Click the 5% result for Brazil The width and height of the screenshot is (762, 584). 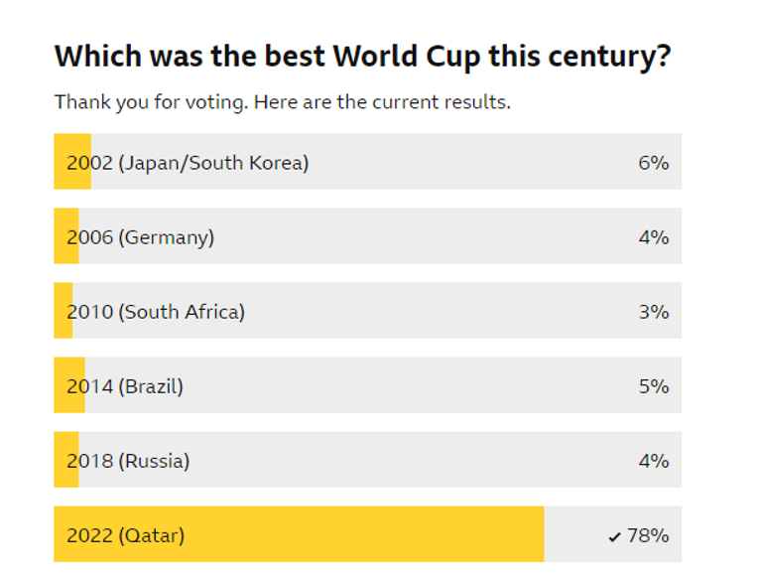coord(654,386)
